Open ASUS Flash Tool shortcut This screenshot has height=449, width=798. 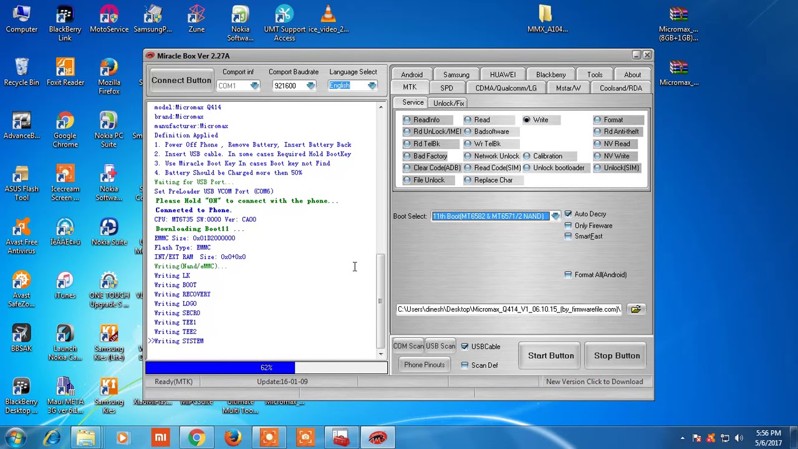pos(22,183)
